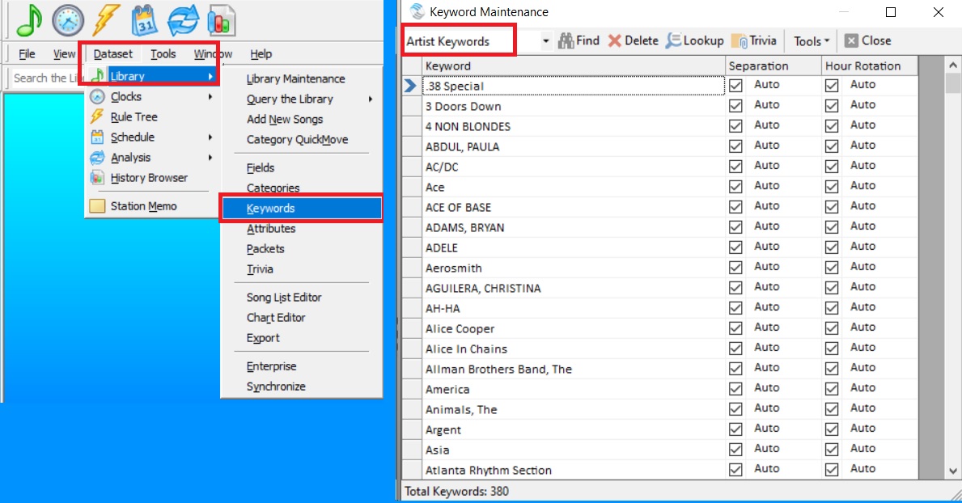962x503 pixels.
Task: Click the keyword list scrollbar up arrow
Action: point(953,65)
